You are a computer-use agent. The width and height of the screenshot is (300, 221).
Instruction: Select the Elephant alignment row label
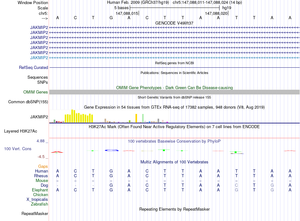click(40, 190)
